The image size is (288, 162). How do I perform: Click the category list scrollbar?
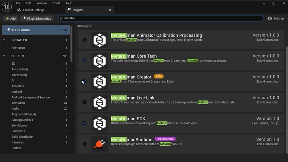click(71, 44)
